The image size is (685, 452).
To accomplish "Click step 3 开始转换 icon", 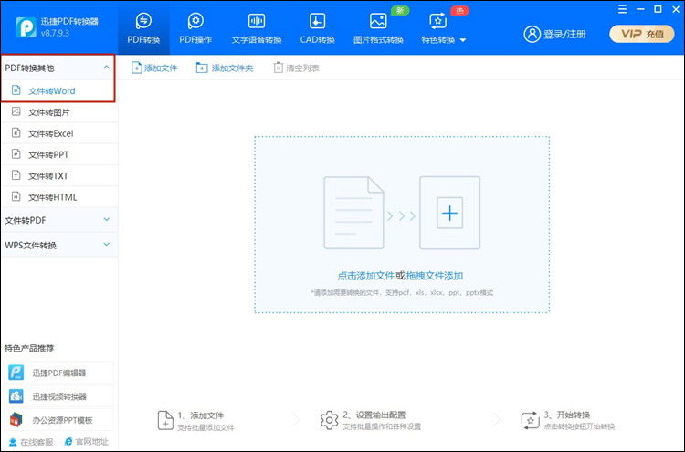I will pyautogui.click(x=531, y=421).
